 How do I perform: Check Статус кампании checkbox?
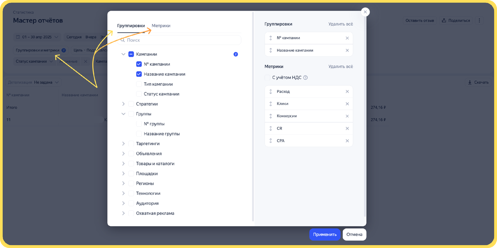[x=139, y=94]
